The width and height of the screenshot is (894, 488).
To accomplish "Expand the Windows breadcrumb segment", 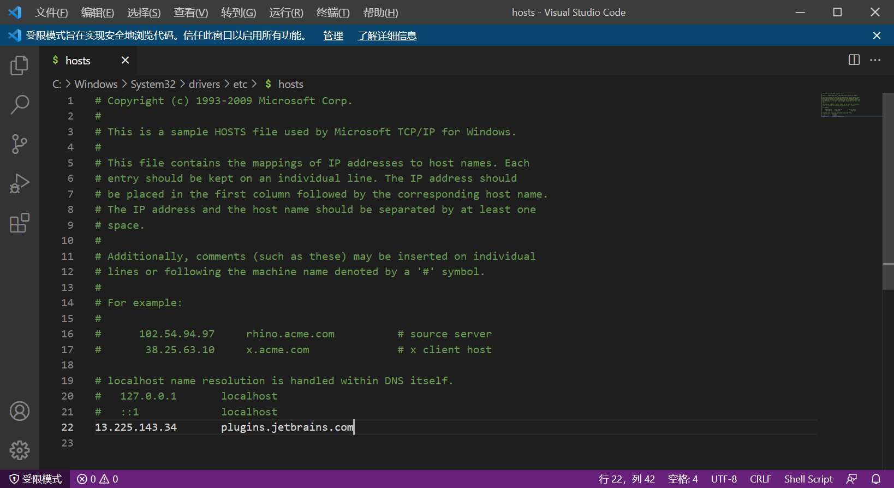I will click(x=96, y=84).
